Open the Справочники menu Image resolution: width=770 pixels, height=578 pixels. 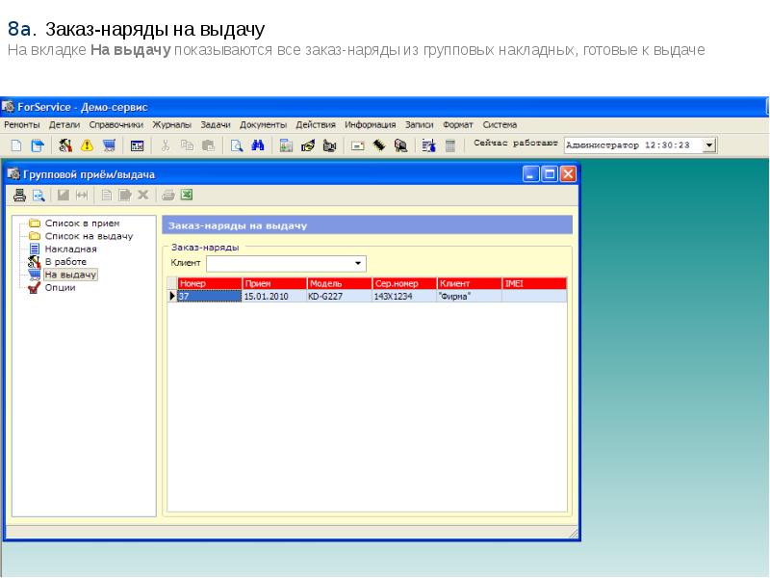click(115, 124)
